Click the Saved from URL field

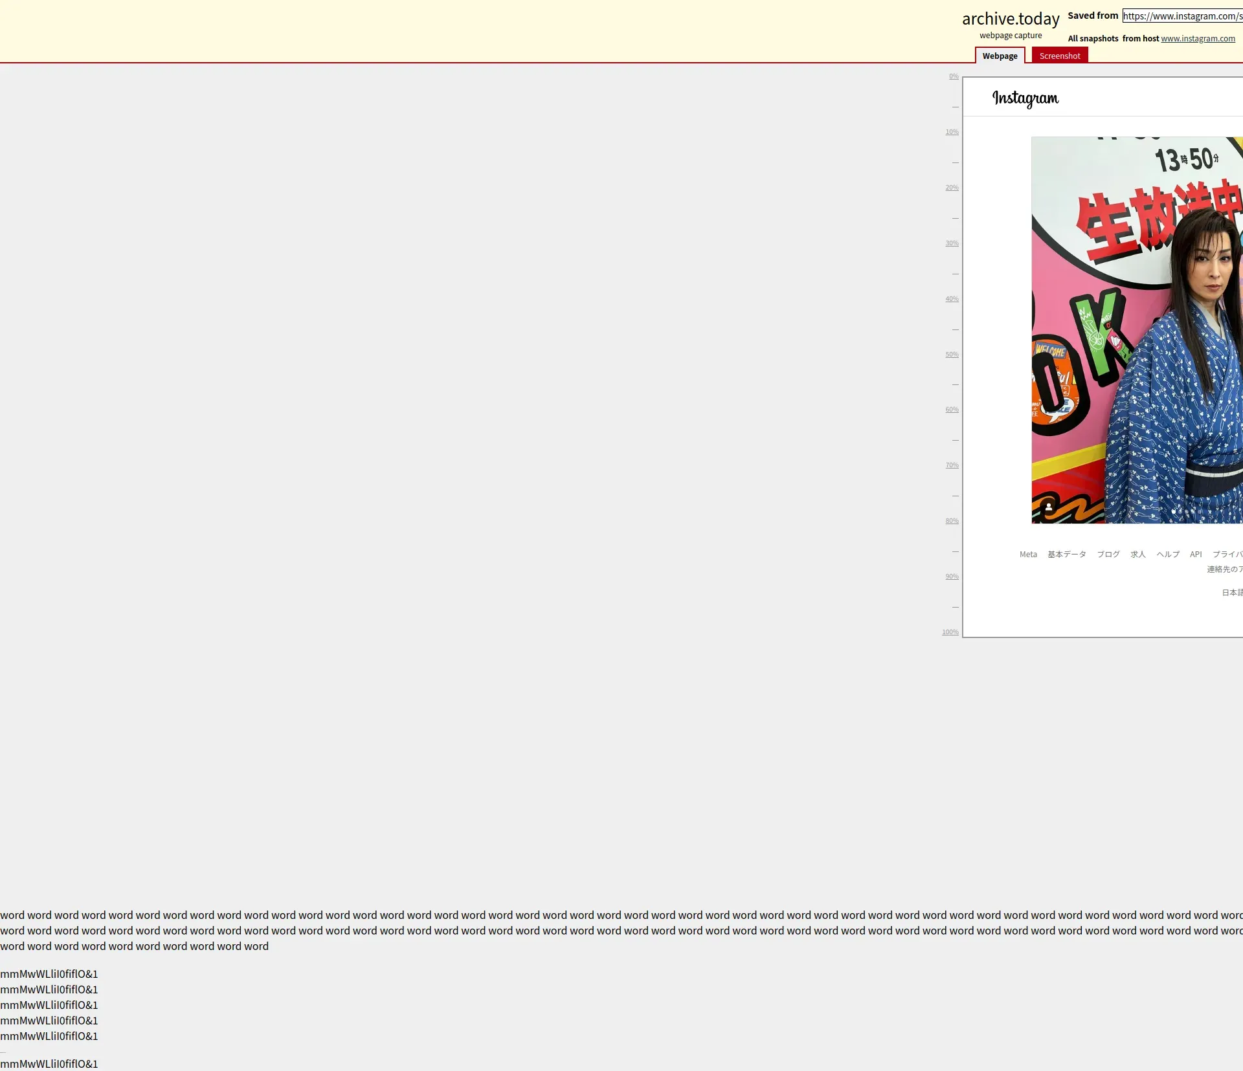[x=1183, y=16]
